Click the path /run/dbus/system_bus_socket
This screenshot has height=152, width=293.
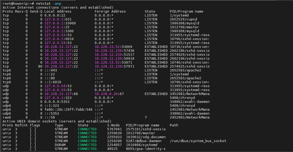click(x=198, y=141)
